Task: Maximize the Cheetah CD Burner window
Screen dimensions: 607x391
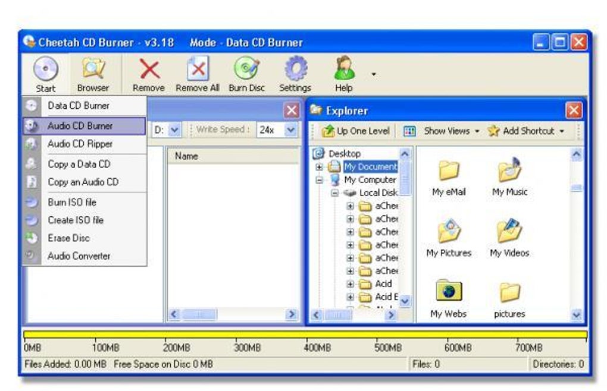Action: pyautogui.click(x=560, y=43)
